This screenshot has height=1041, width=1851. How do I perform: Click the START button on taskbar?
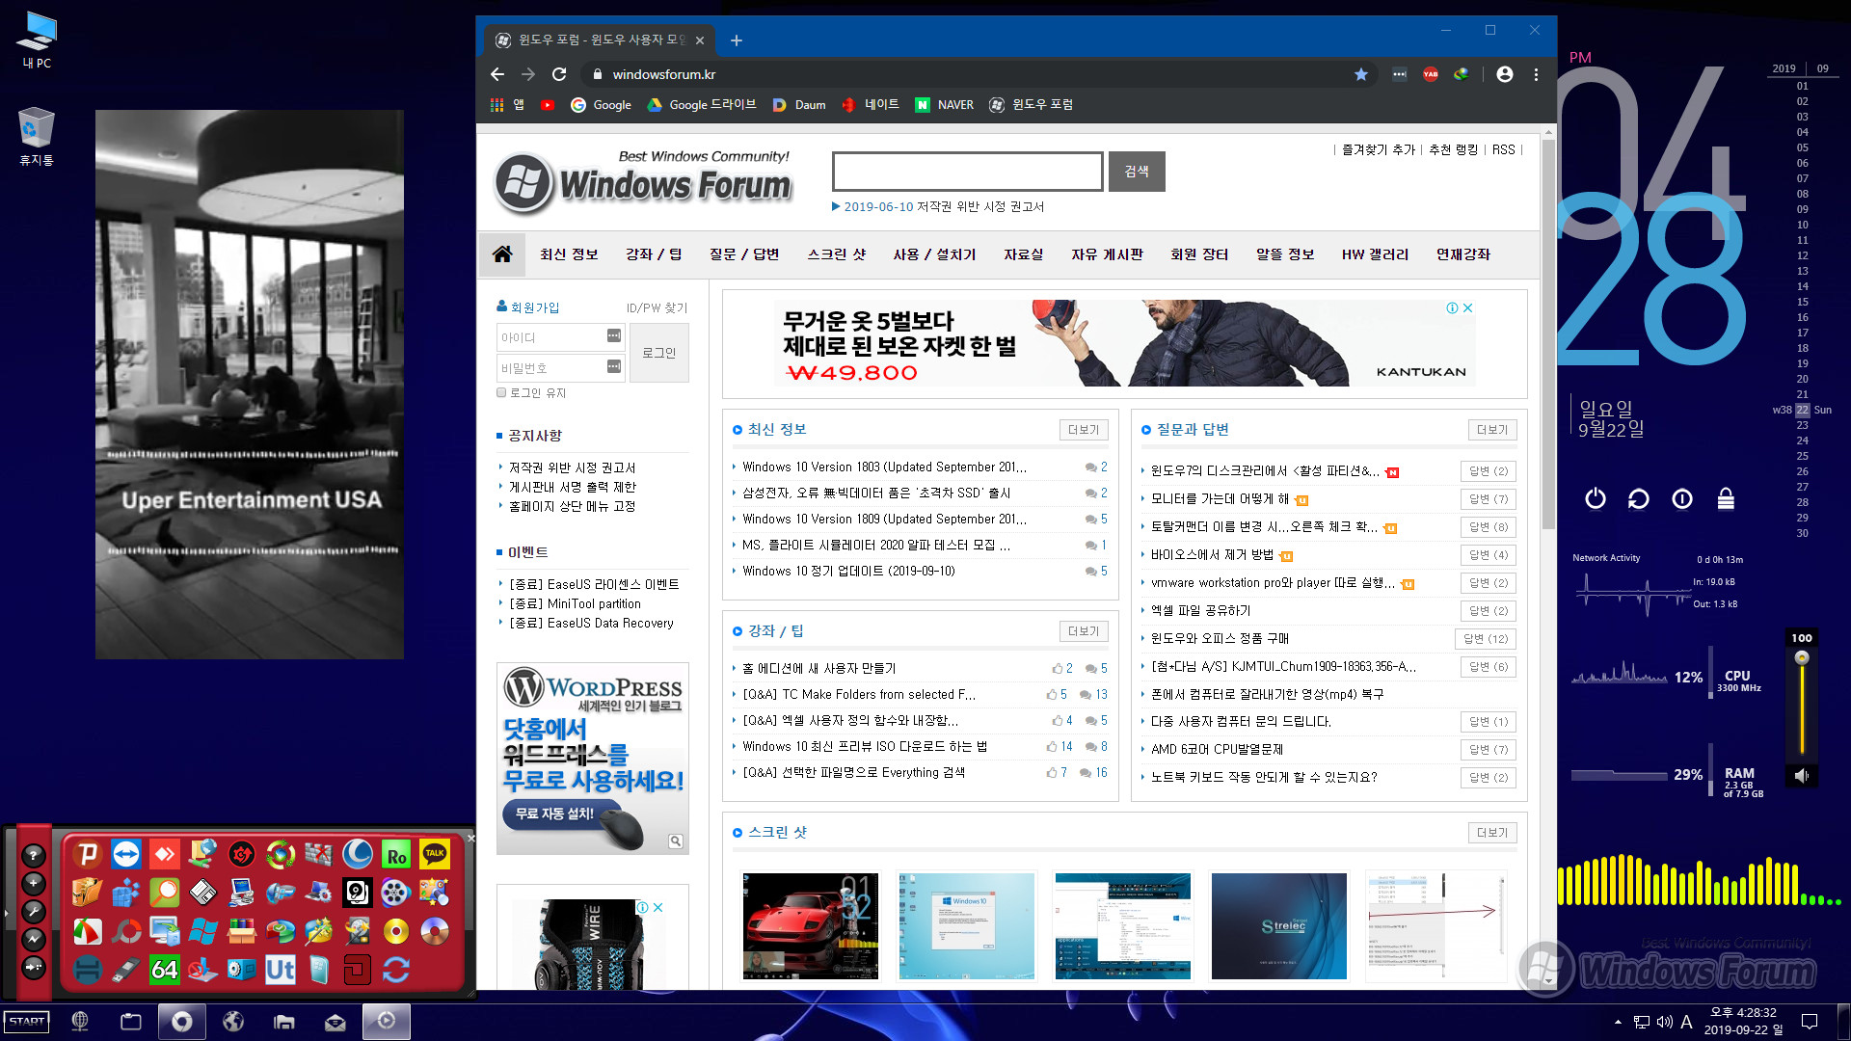pos(26,1022)
